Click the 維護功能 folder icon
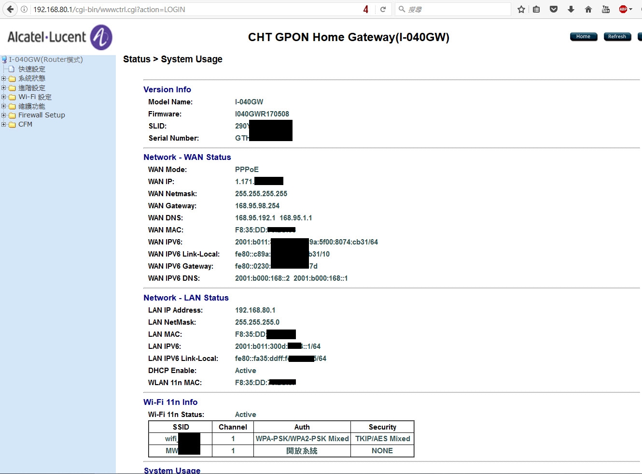 pos(12,106)
